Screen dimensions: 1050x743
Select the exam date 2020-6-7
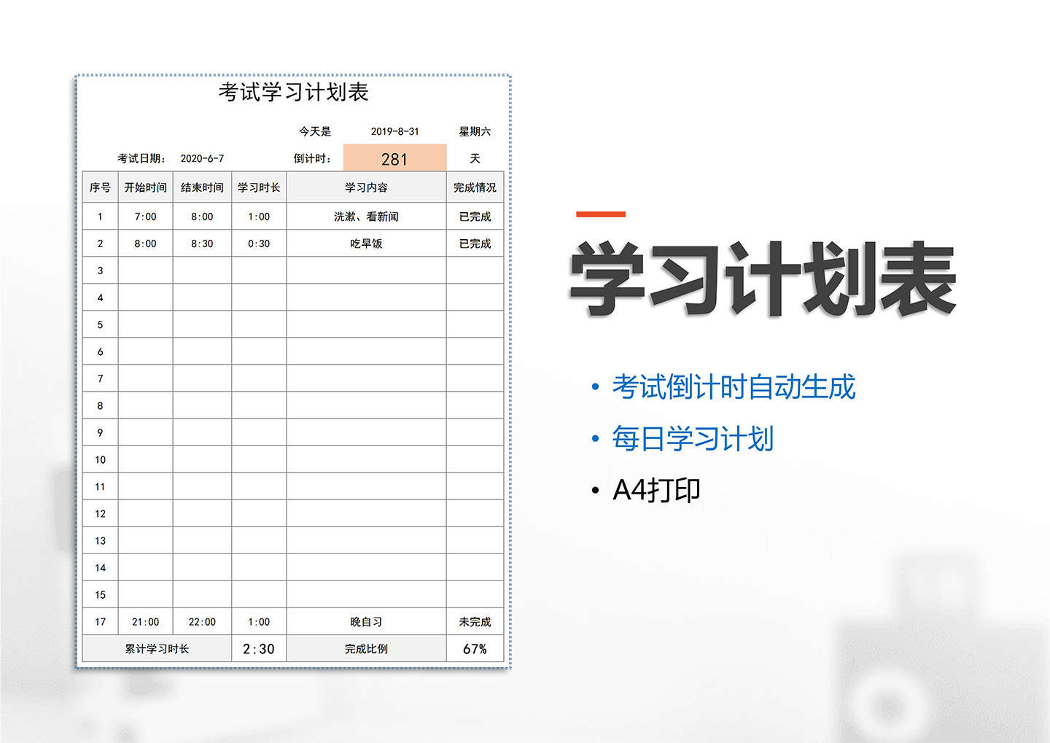(203, 157)
